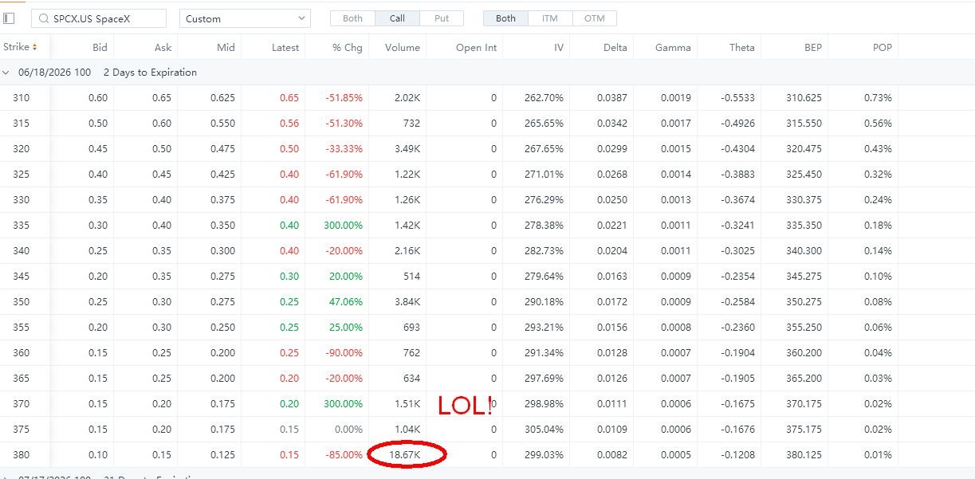The image size is (975, 479).
Task: Click the Delta column header
Action: [615, 47]
